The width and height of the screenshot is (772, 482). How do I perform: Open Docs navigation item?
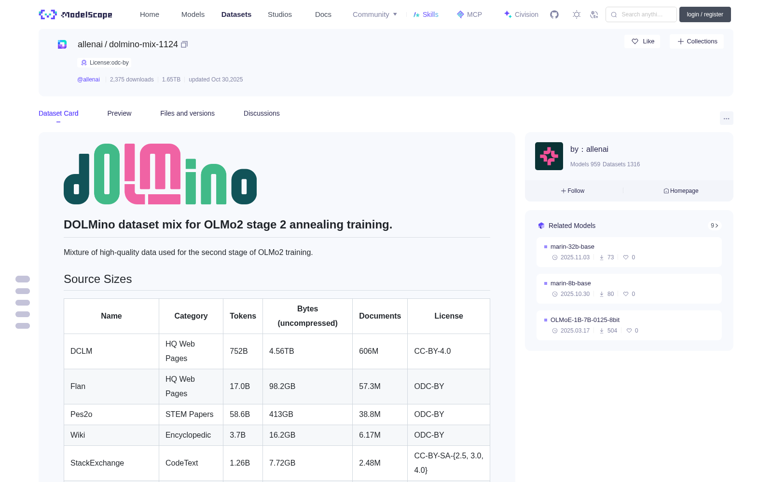pyautogui.click(x=323, y=14)
